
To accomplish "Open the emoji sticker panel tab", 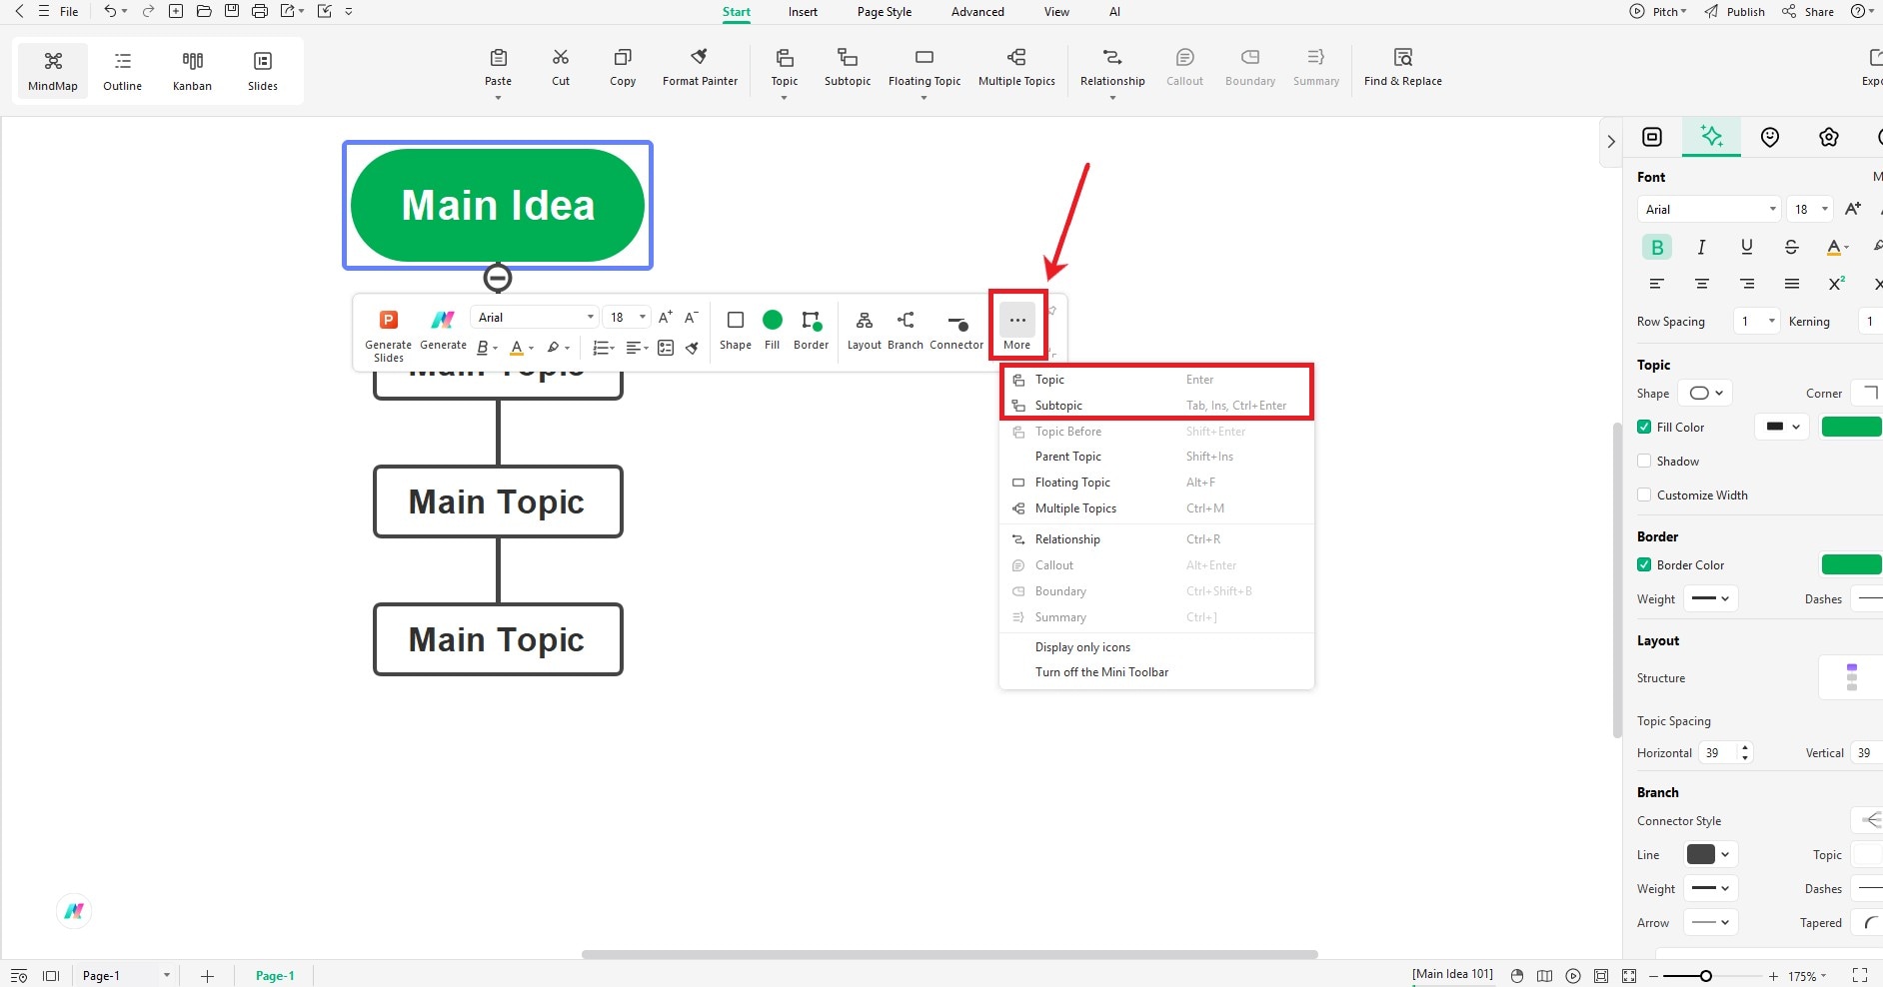I will pos(1770,137).
